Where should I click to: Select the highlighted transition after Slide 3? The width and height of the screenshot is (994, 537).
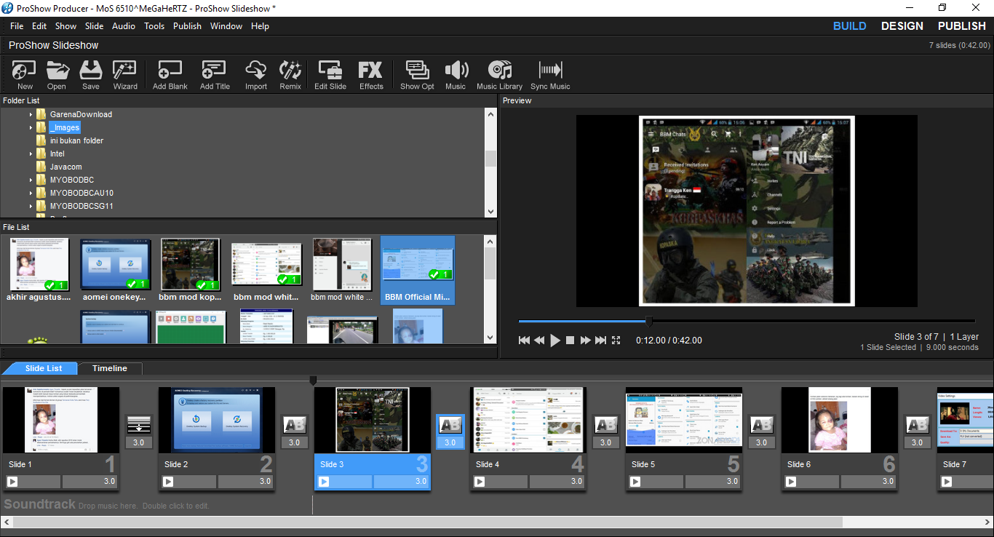coord(450,425)
